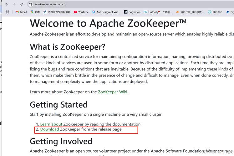The image size is (234, 156).
Task: Click the browser forward arrow
Action: coord(14,4)
